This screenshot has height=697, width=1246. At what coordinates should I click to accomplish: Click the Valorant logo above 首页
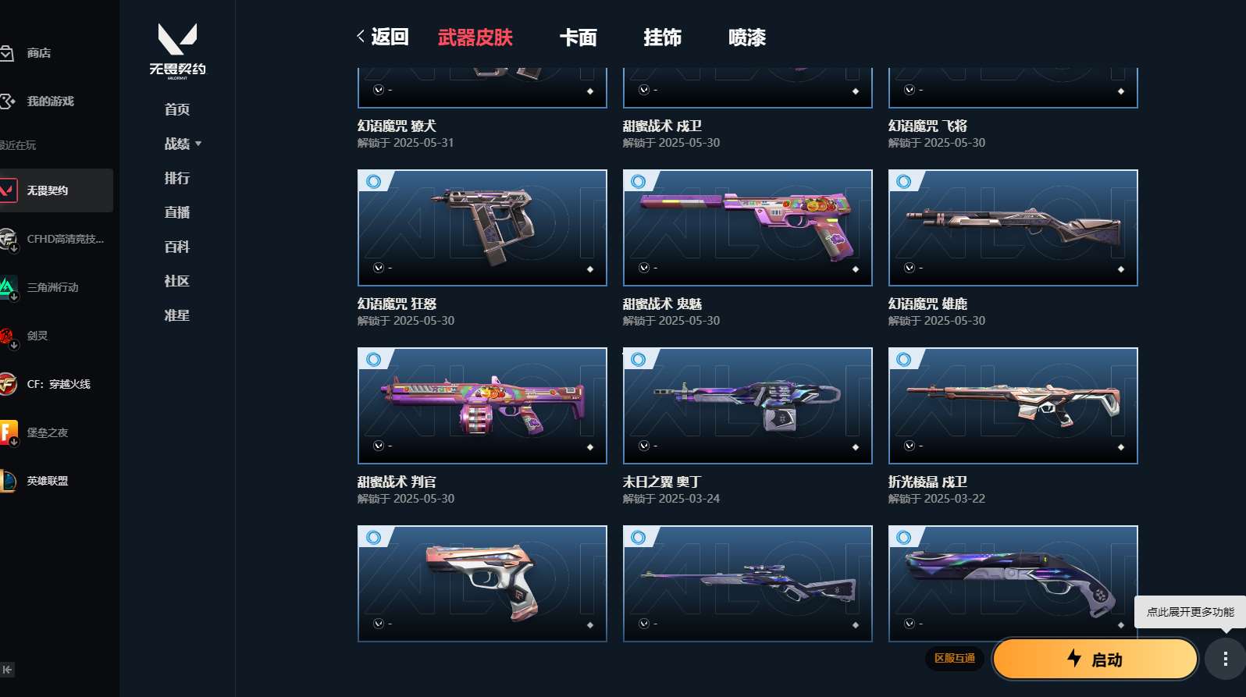pyautogui.click(x=177, y=49)
